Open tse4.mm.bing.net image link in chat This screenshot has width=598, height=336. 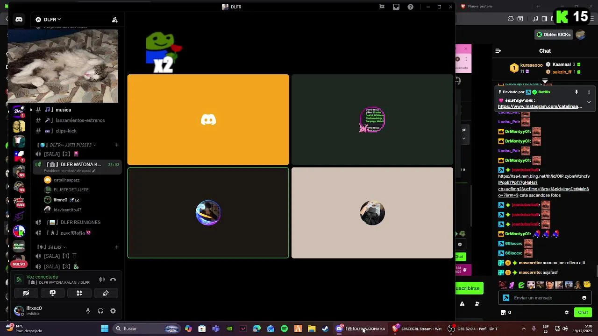[544, 183]
